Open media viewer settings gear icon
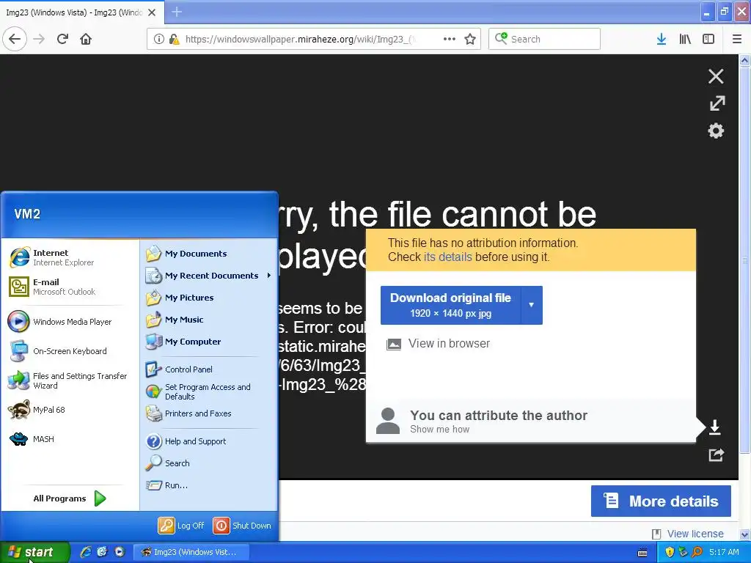Viewport: 751px width, 563px height. (716, 130)
